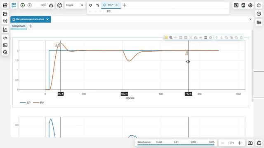Toggle SP signal in legend
Viewport: 264px width, 148px height.
click(25, 103)
